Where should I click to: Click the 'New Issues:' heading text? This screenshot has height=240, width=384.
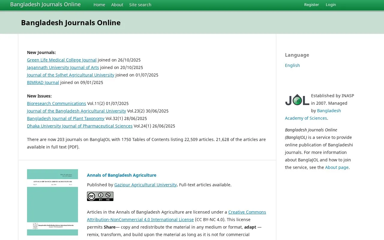[x=39, y=96]
